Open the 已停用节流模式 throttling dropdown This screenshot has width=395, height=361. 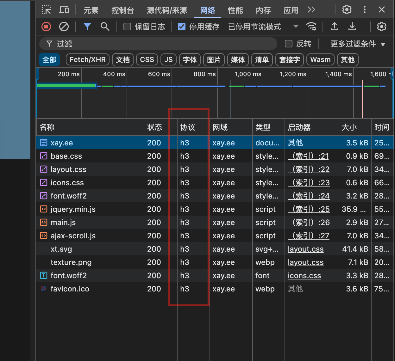[x=263, y=27]
